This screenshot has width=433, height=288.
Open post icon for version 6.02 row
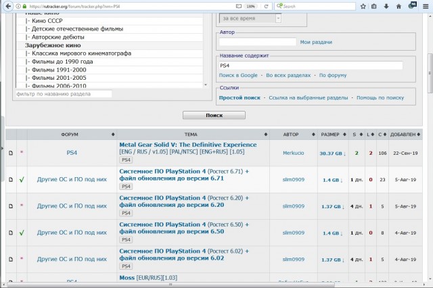(x=11, y=260)
